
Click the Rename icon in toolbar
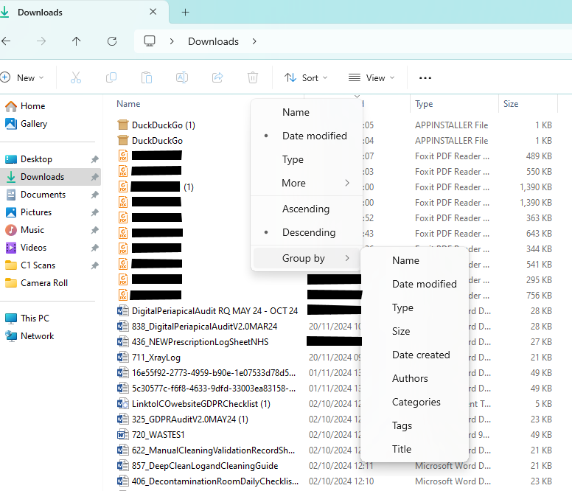click(x=182, y=77)
